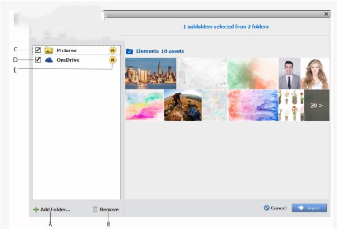
Task: Toggle the OneDrive folder checkbox
Action: pos(38,60)
